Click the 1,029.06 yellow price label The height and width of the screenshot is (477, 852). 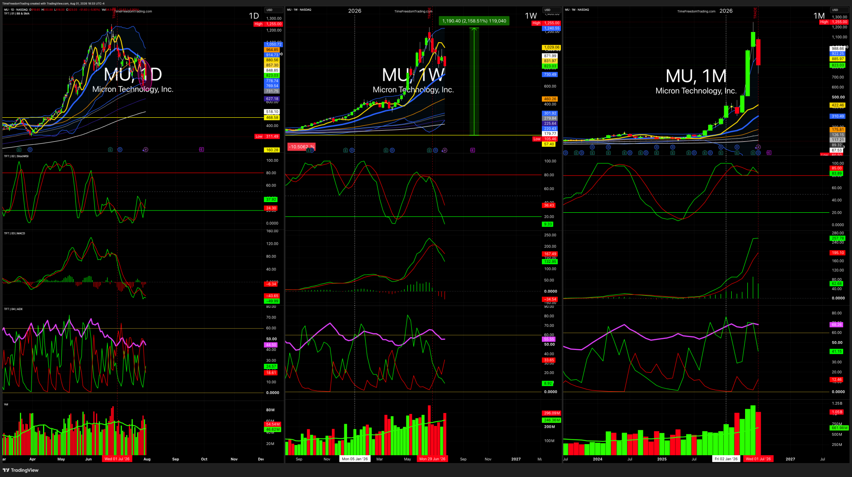click(552, 48)
